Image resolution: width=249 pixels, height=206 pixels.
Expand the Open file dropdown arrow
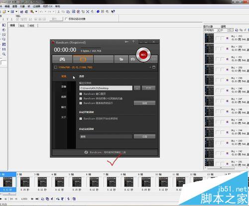[8, 11]
